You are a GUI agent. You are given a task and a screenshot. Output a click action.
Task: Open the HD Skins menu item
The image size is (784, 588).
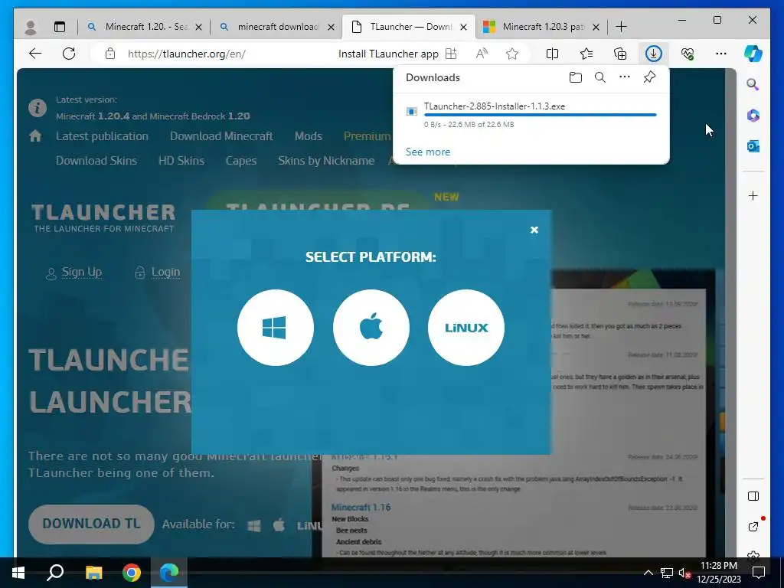(x=181, y=161)
